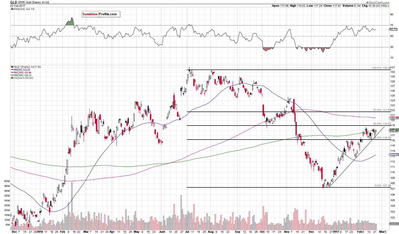Click the '100.0%: 130.48' Fibonacci label

click(x=381, y=68)
